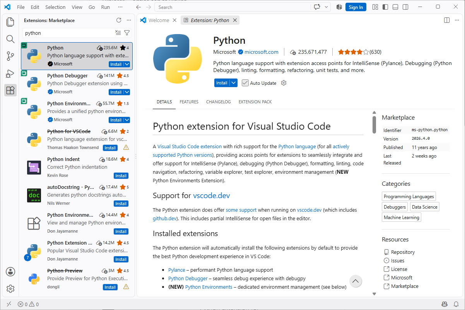Open the Manage gear in activity bar

click(x=10, y=289)
